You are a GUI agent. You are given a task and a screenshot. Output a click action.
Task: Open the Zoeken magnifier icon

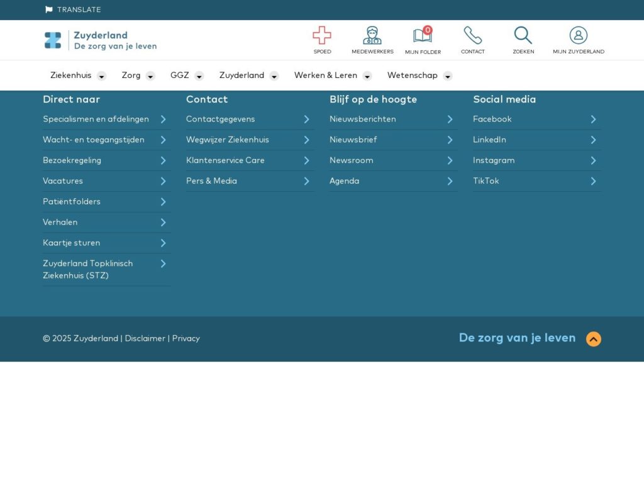coord(523,36)
